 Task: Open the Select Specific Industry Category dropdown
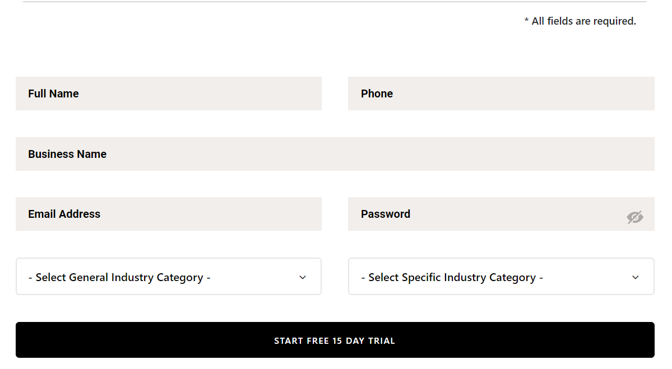pyautogui.click(x=501, y=277)
